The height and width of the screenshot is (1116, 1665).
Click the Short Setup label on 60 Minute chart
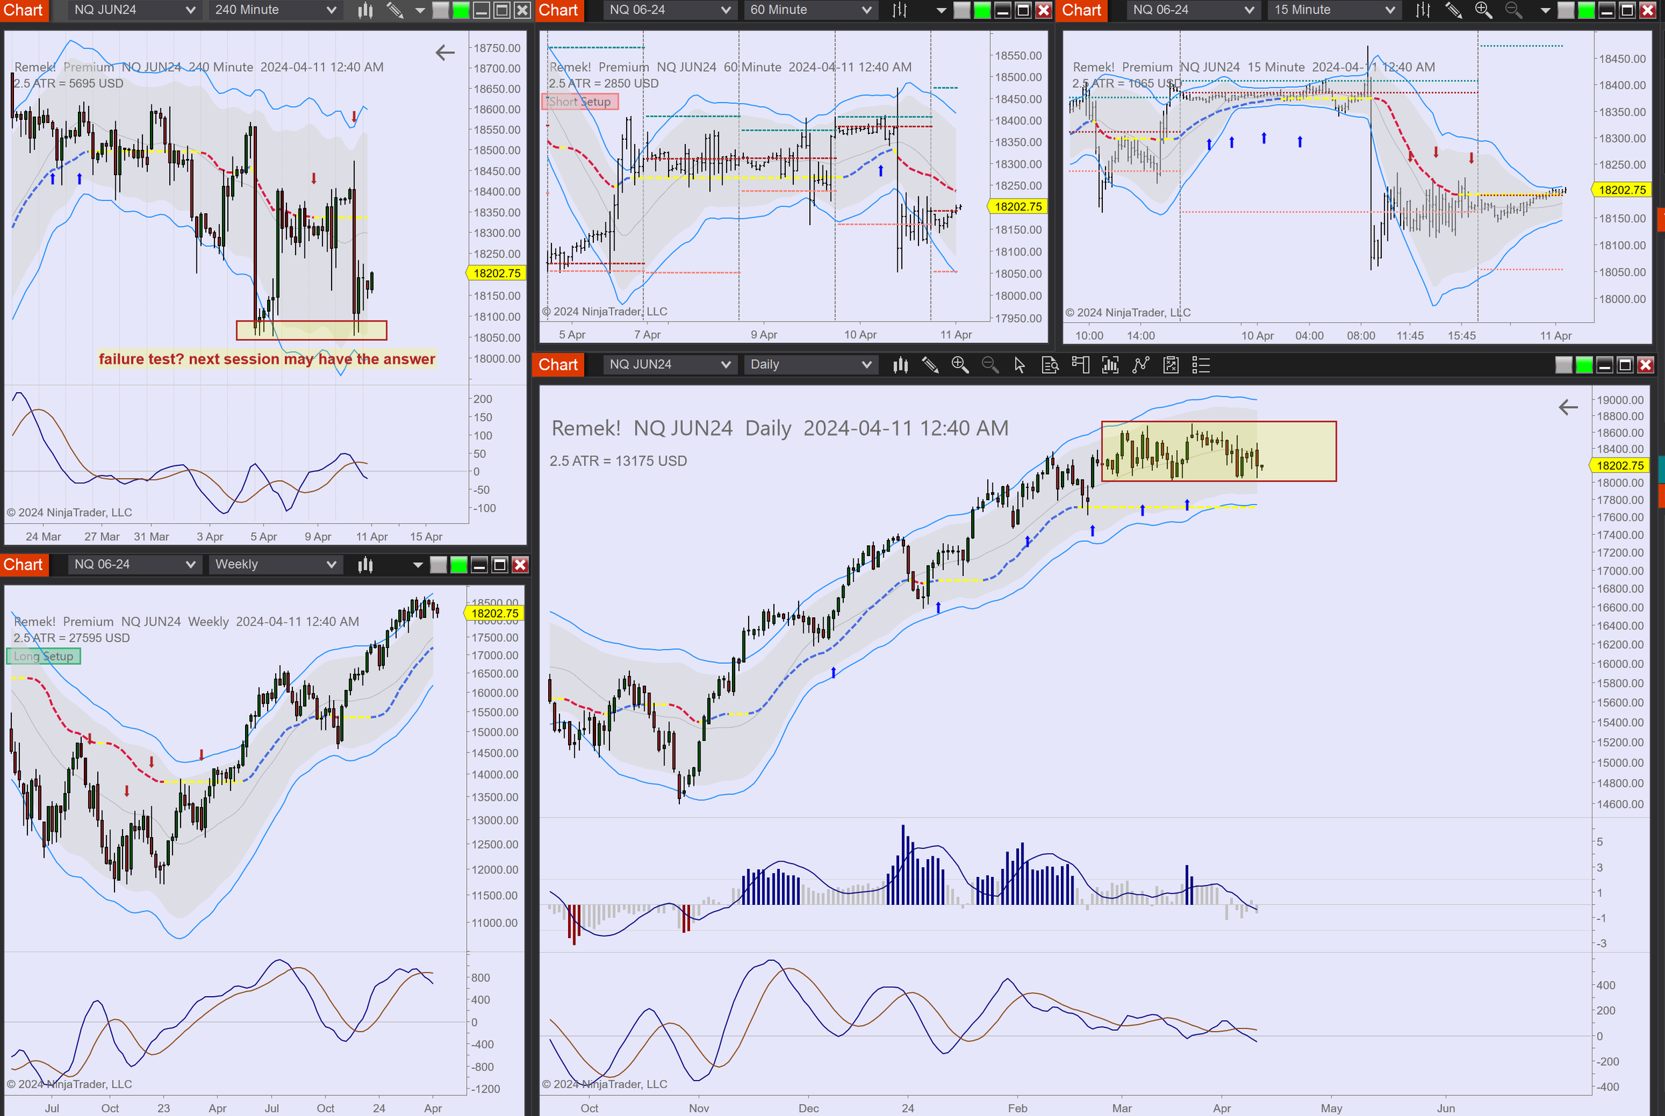[580, 102]
